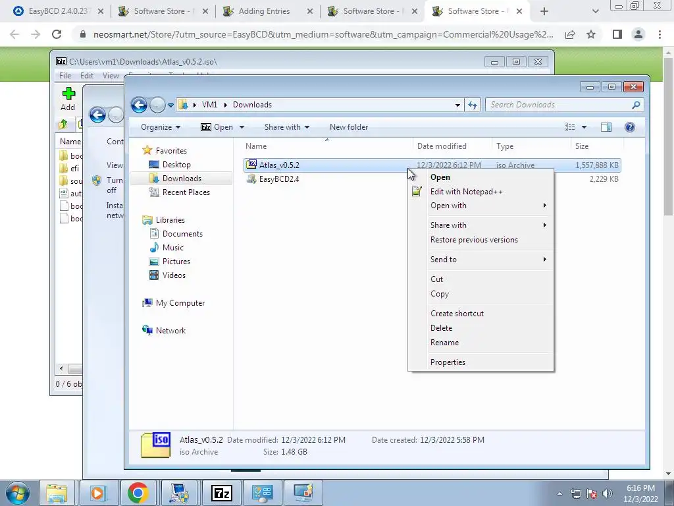Reload the browser page
This screenshot has width=674, height=506.
(x=57, y=34)
